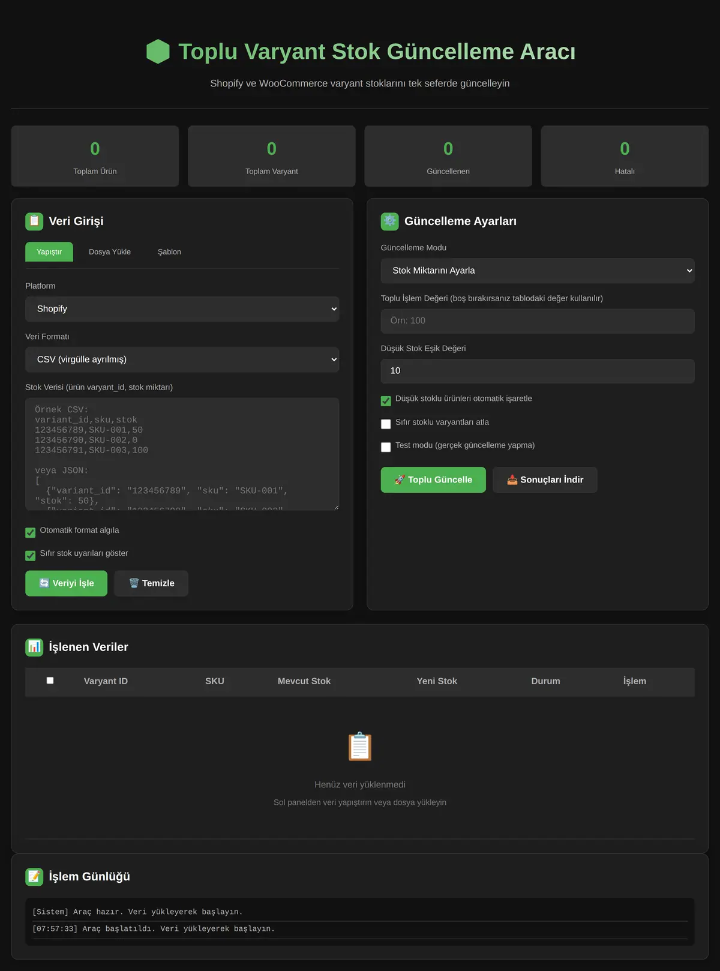Viewport: 720px width, 971px height.
Task: Open the Şablon tab
Action: [x=169, y=252]
